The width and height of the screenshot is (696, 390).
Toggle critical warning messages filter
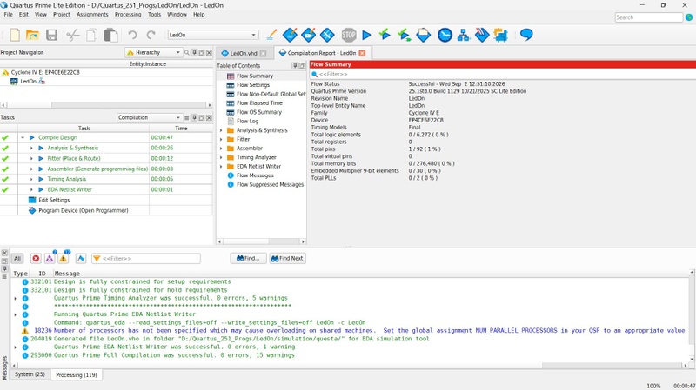pyautogui.click(x=50, y=258)
